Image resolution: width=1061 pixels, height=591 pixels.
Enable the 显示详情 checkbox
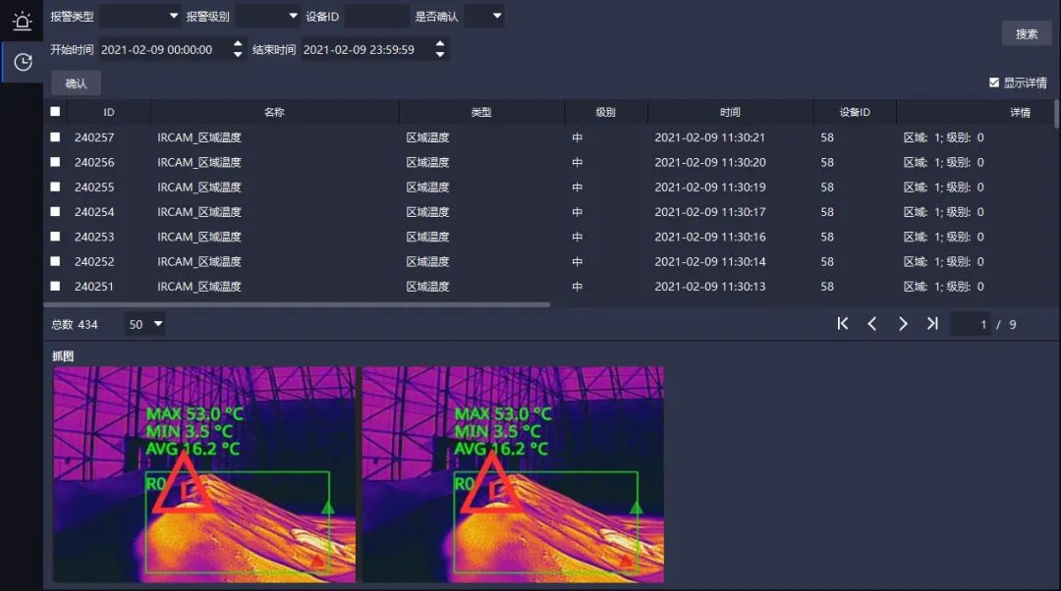[995, 82]
